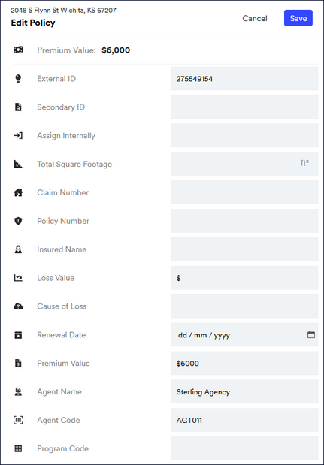Edit the Agent Name field Sterling Agency

coord(244,391)
